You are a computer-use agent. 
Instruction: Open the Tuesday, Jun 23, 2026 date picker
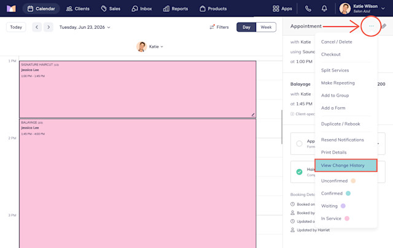click(85, 27)
